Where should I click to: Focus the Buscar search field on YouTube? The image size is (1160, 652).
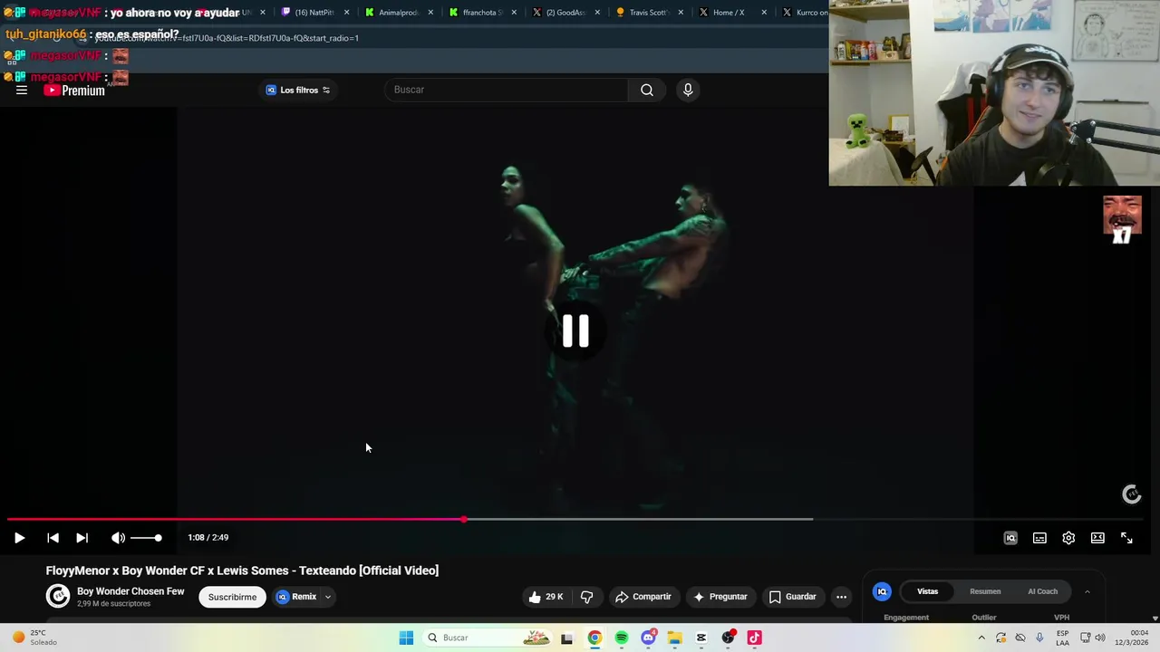tap(506, 90)
